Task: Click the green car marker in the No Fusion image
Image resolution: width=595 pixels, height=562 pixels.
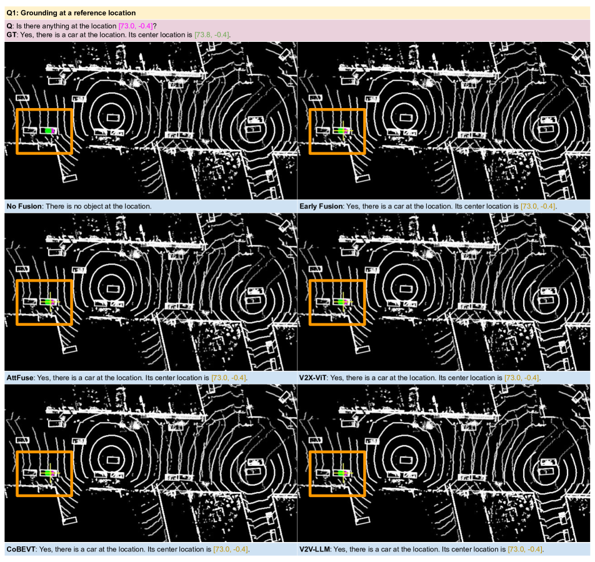Action: click(48, 131)
